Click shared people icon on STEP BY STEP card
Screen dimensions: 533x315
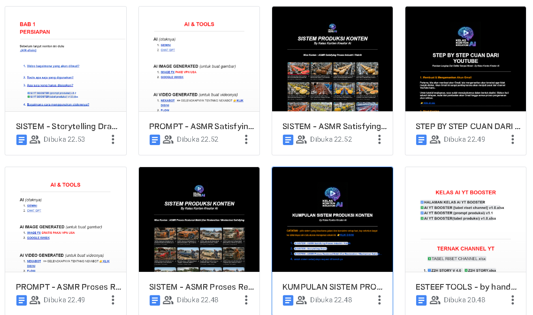435,139
